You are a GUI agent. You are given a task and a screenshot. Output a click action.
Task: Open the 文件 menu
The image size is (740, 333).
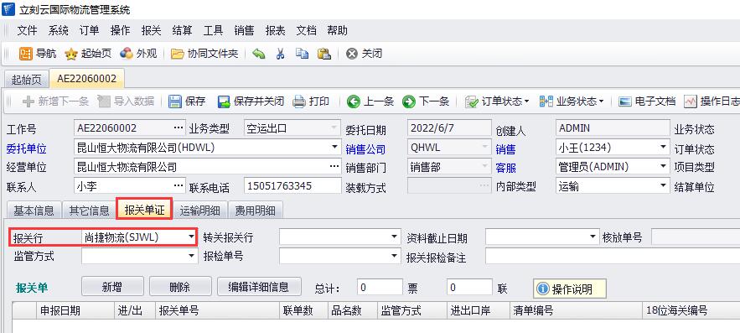tap(27, 31)
